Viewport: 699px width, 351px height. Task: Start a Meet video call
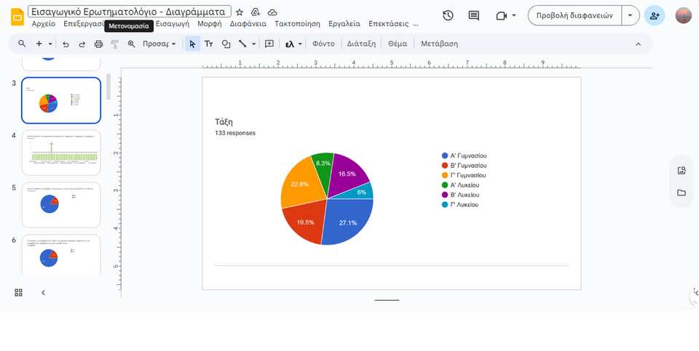click(502, 15)
